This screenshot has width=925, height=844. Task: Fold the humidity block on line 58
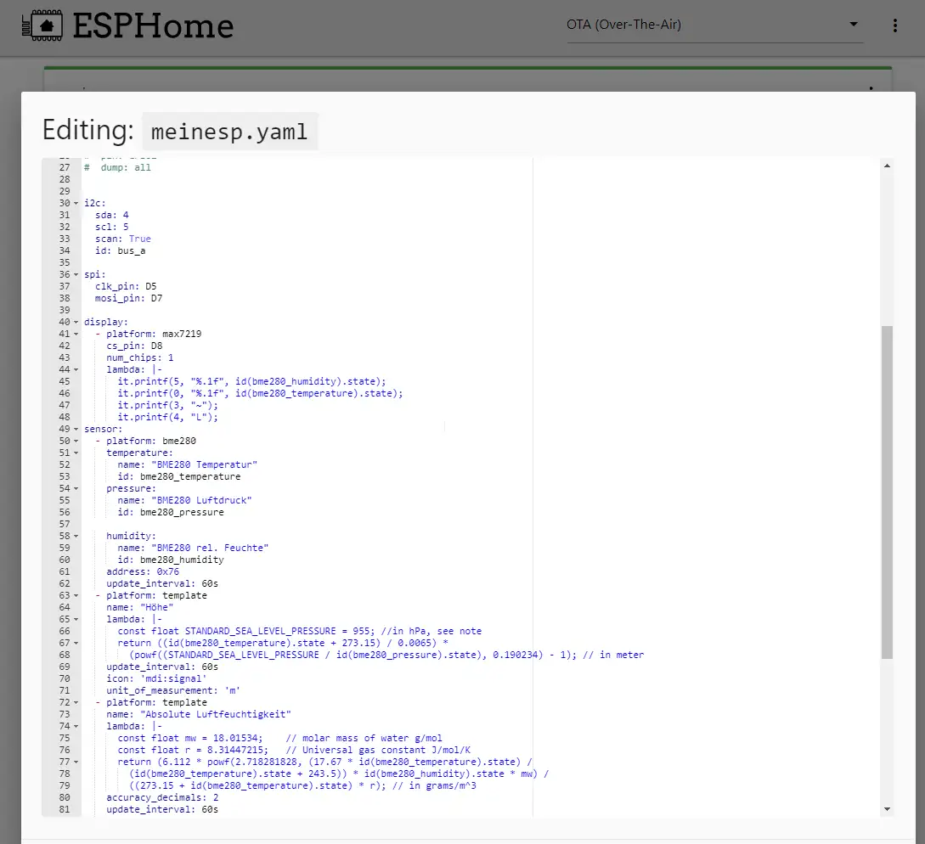[76, 537]
